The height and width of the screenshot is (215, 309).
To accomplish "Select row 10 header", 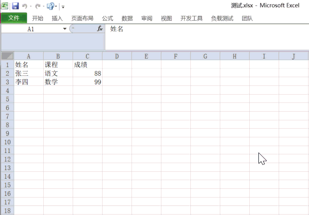I will pos(7,142).
